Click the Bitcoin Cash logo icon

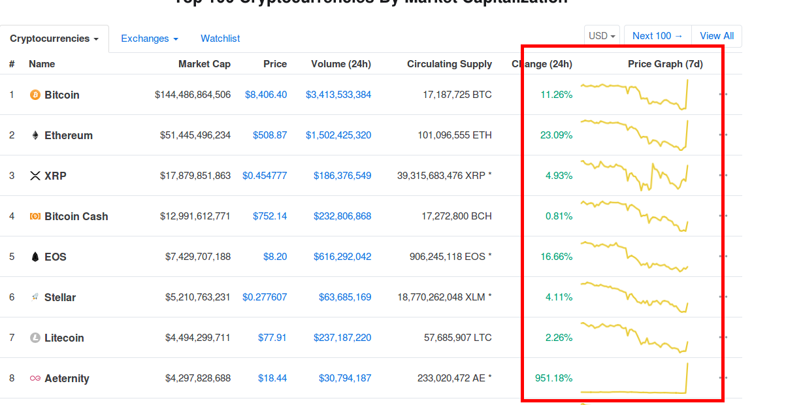point(35,216)
